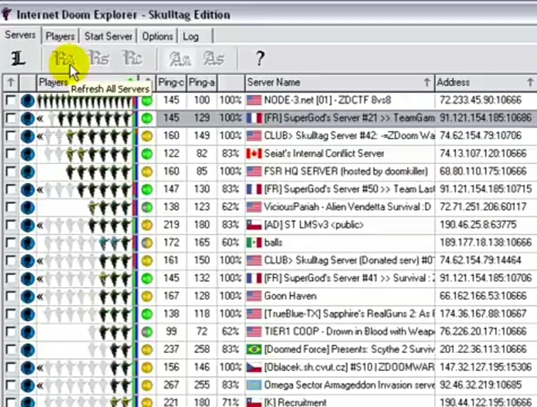Click ping value 99 on TIER1 COOP row

point(171,332)
